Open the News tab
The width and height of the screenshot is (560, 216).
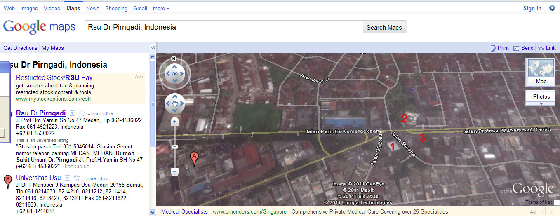click(93, 8)
